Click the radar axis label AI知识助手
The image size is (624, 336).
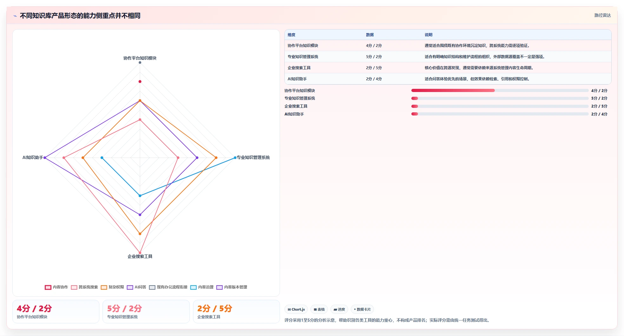(33, 157)
